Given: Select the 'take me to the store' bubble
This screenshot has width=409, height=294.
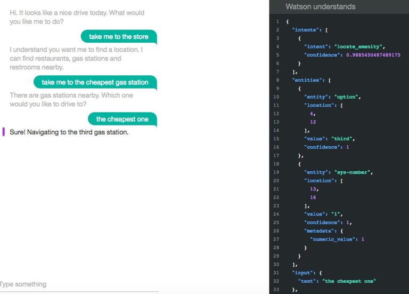Looking at the screenshot, I should point(118,37).
